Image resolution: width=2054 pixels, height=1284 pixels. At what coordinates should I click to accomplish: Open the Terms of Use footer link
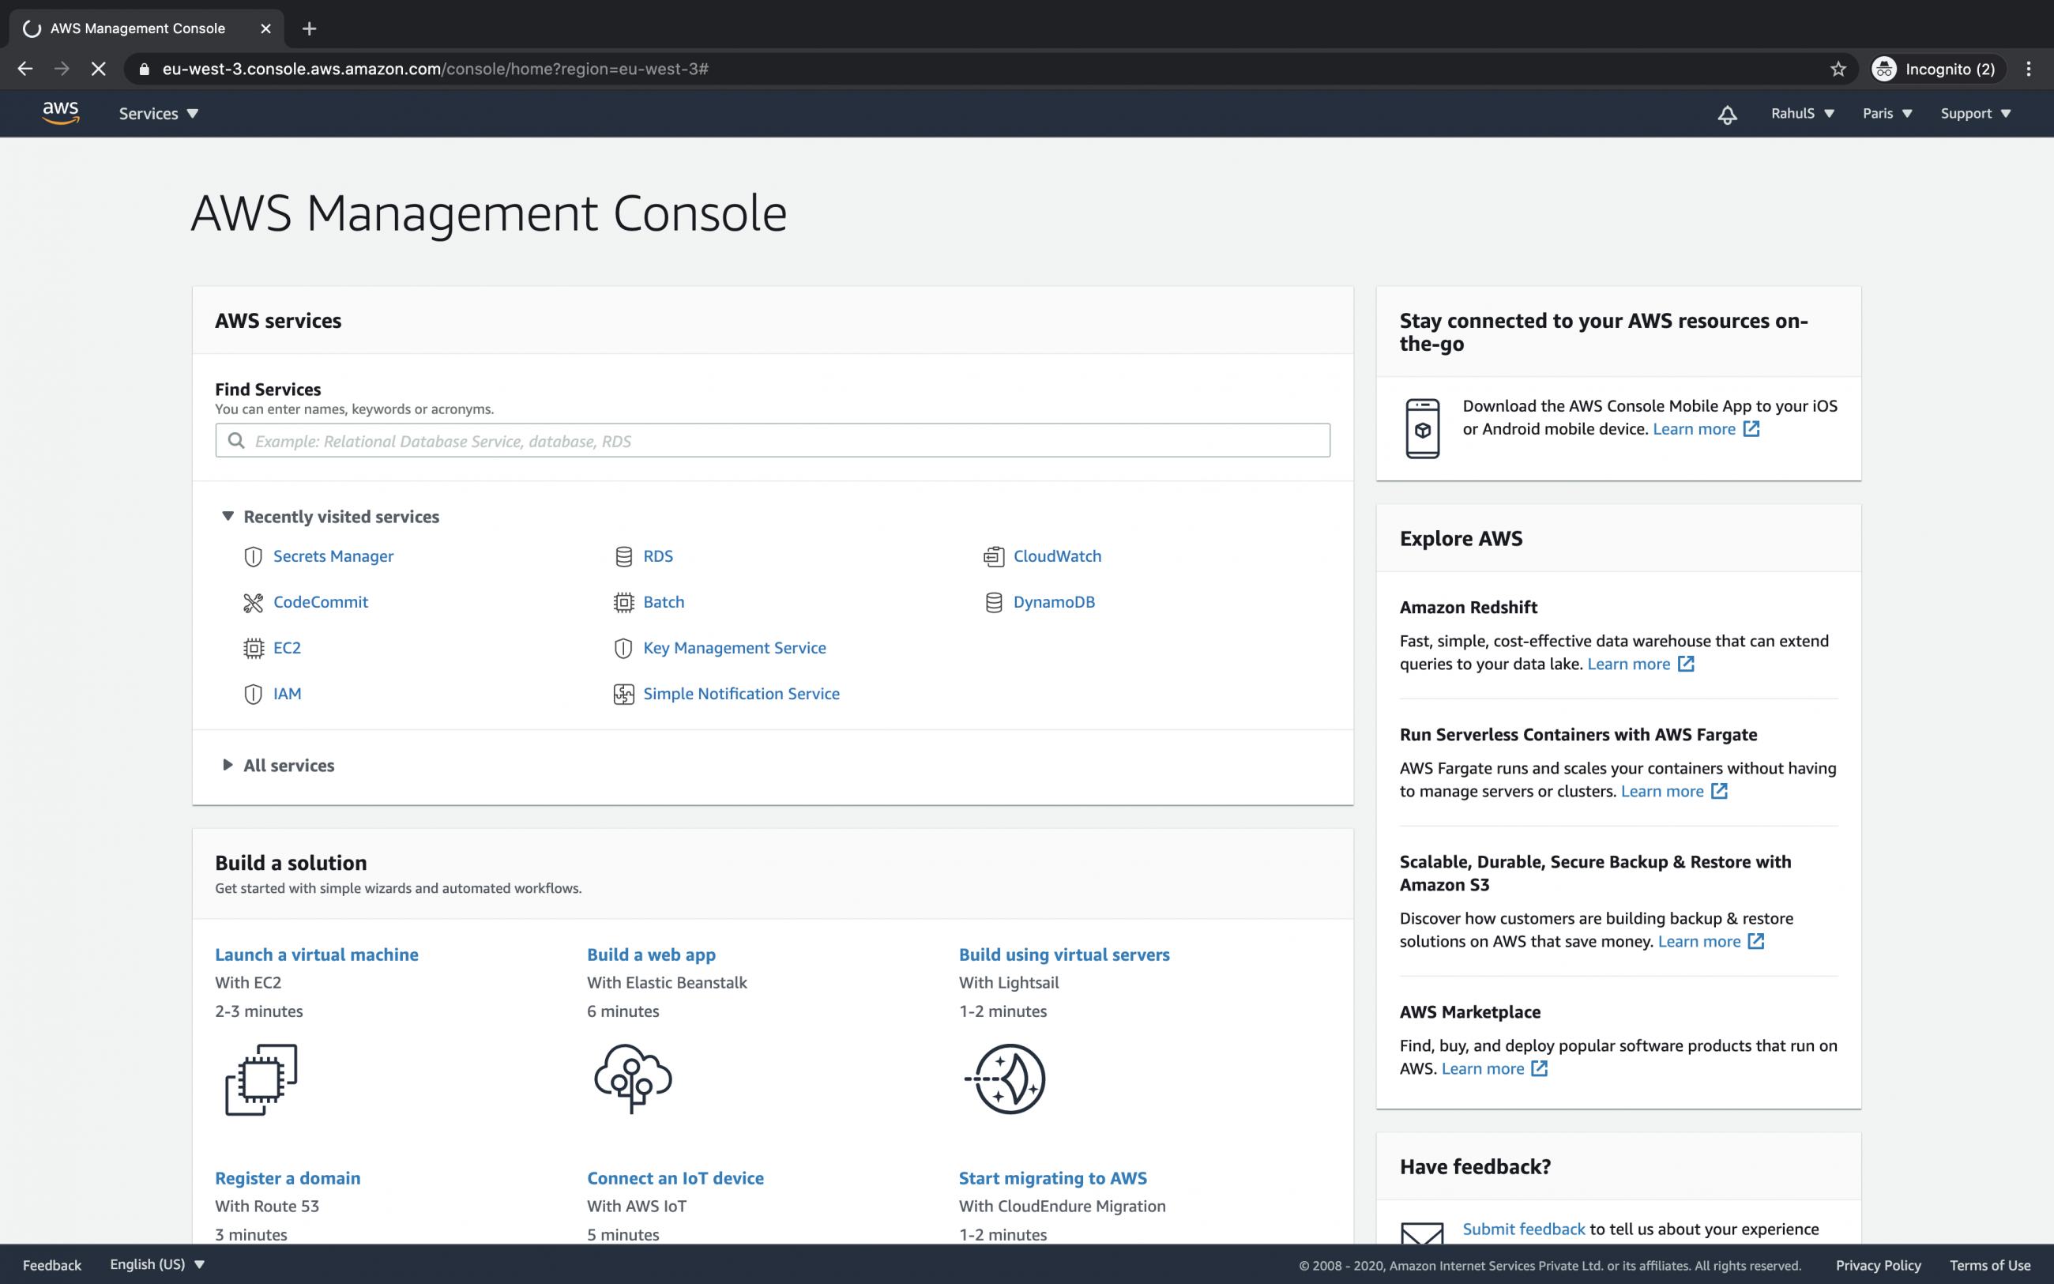pyautogui.click(x=1989, y=1264)
